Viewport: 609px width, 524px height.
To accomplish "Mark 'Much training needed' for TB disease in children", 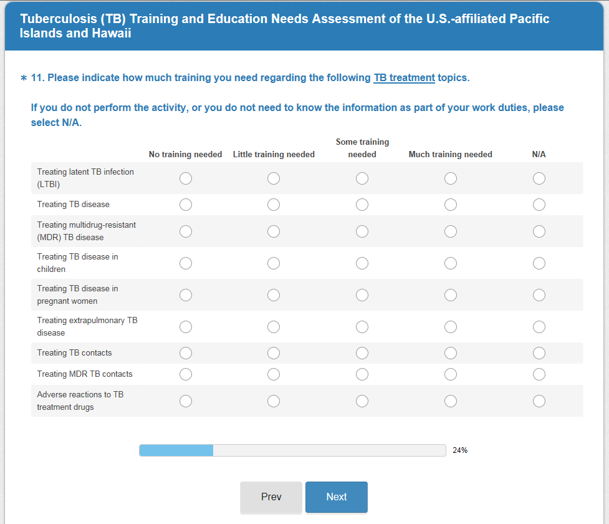I will pos(451,263).
